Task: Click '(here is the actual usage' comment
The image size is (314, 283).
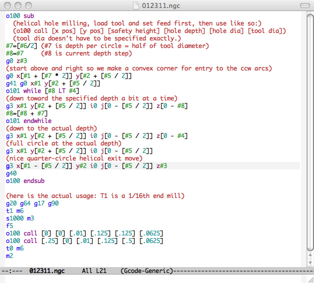Action: 95,196
